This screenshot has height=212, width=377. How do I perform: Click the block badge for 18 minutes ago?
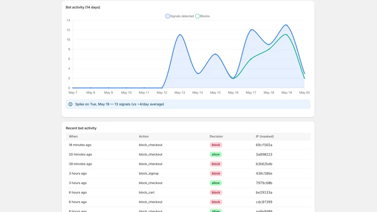pos(216,145)
